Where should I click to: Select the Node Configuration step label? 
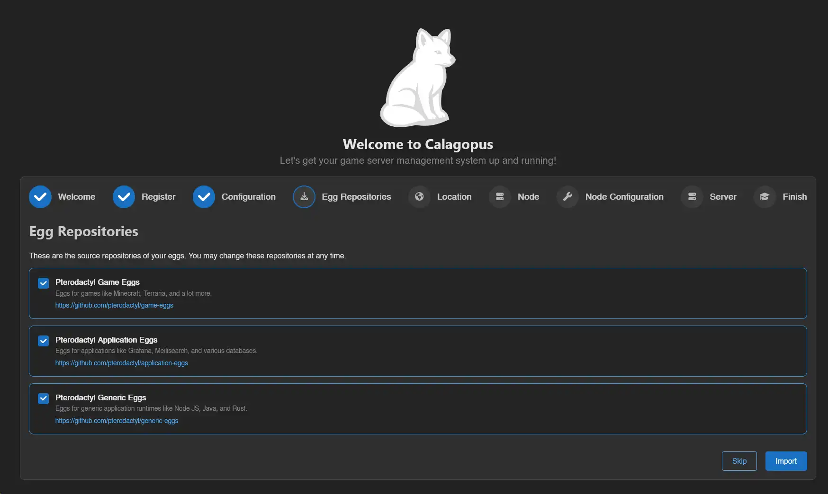click(624, 197)
